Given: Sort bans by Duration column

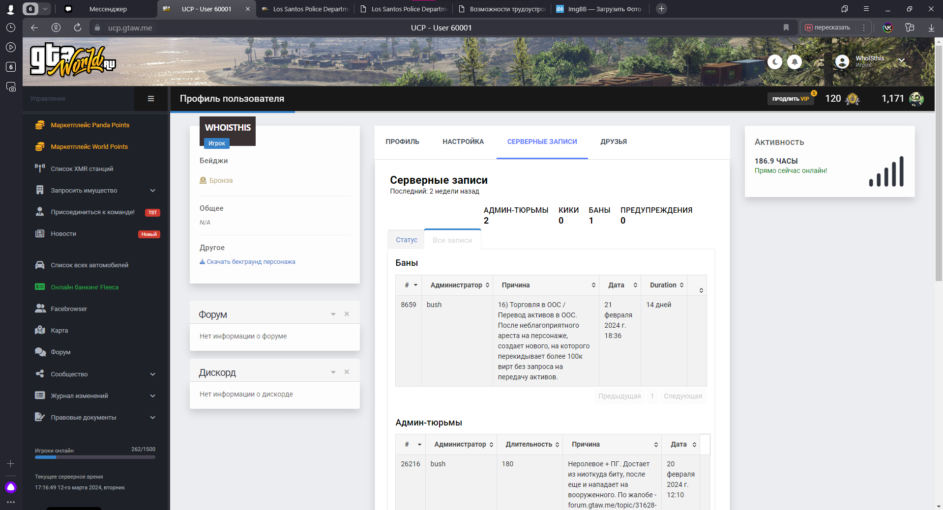Looking at the screenshot, I should click(x=664, y=285).
